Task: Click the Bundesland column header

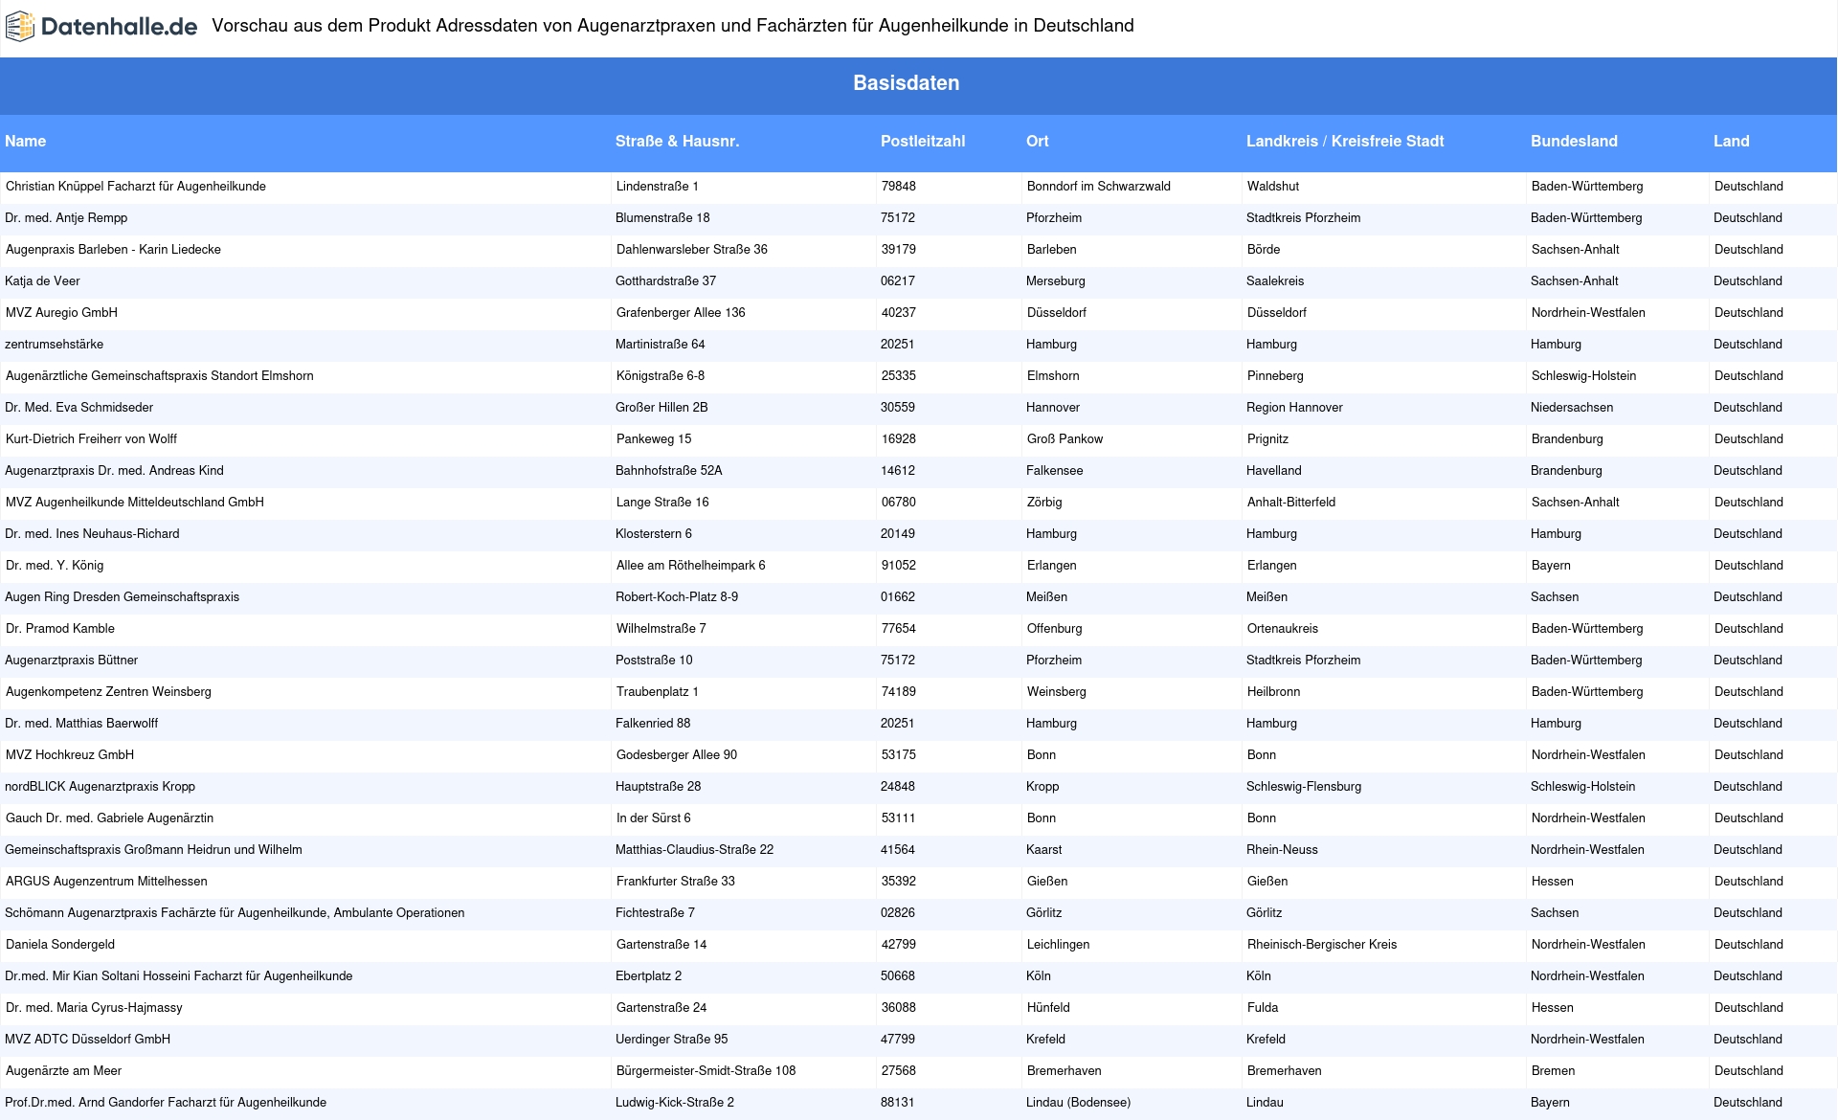Action: [1574, 141]
